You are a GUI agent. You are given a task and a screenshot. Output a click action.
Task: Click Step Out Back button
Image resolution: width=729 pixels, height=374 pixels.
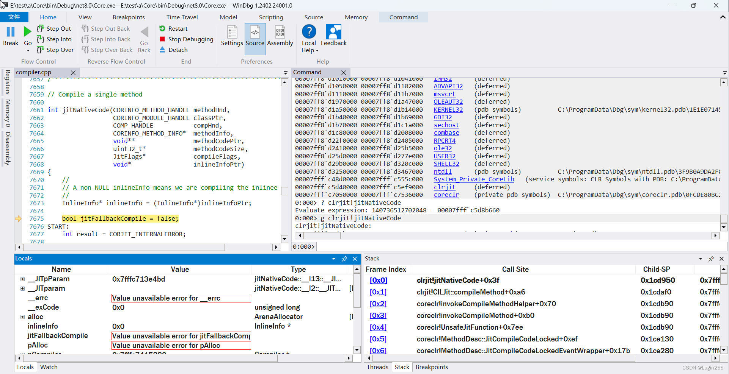click(105, 28)
